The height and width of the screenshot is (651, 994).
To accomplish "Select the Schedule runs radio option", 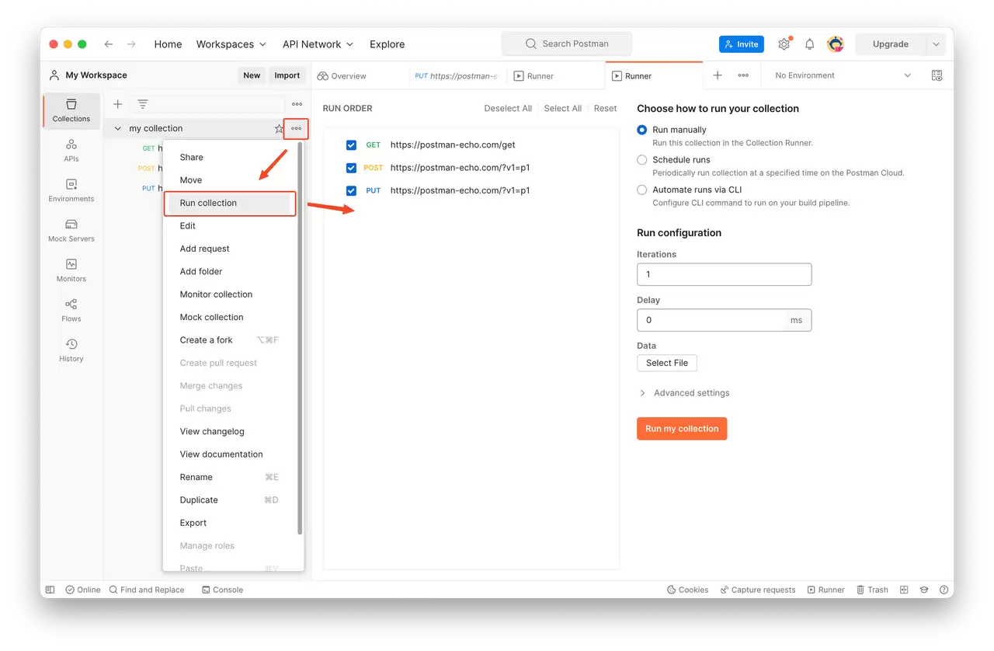I will tap(641, 160).
